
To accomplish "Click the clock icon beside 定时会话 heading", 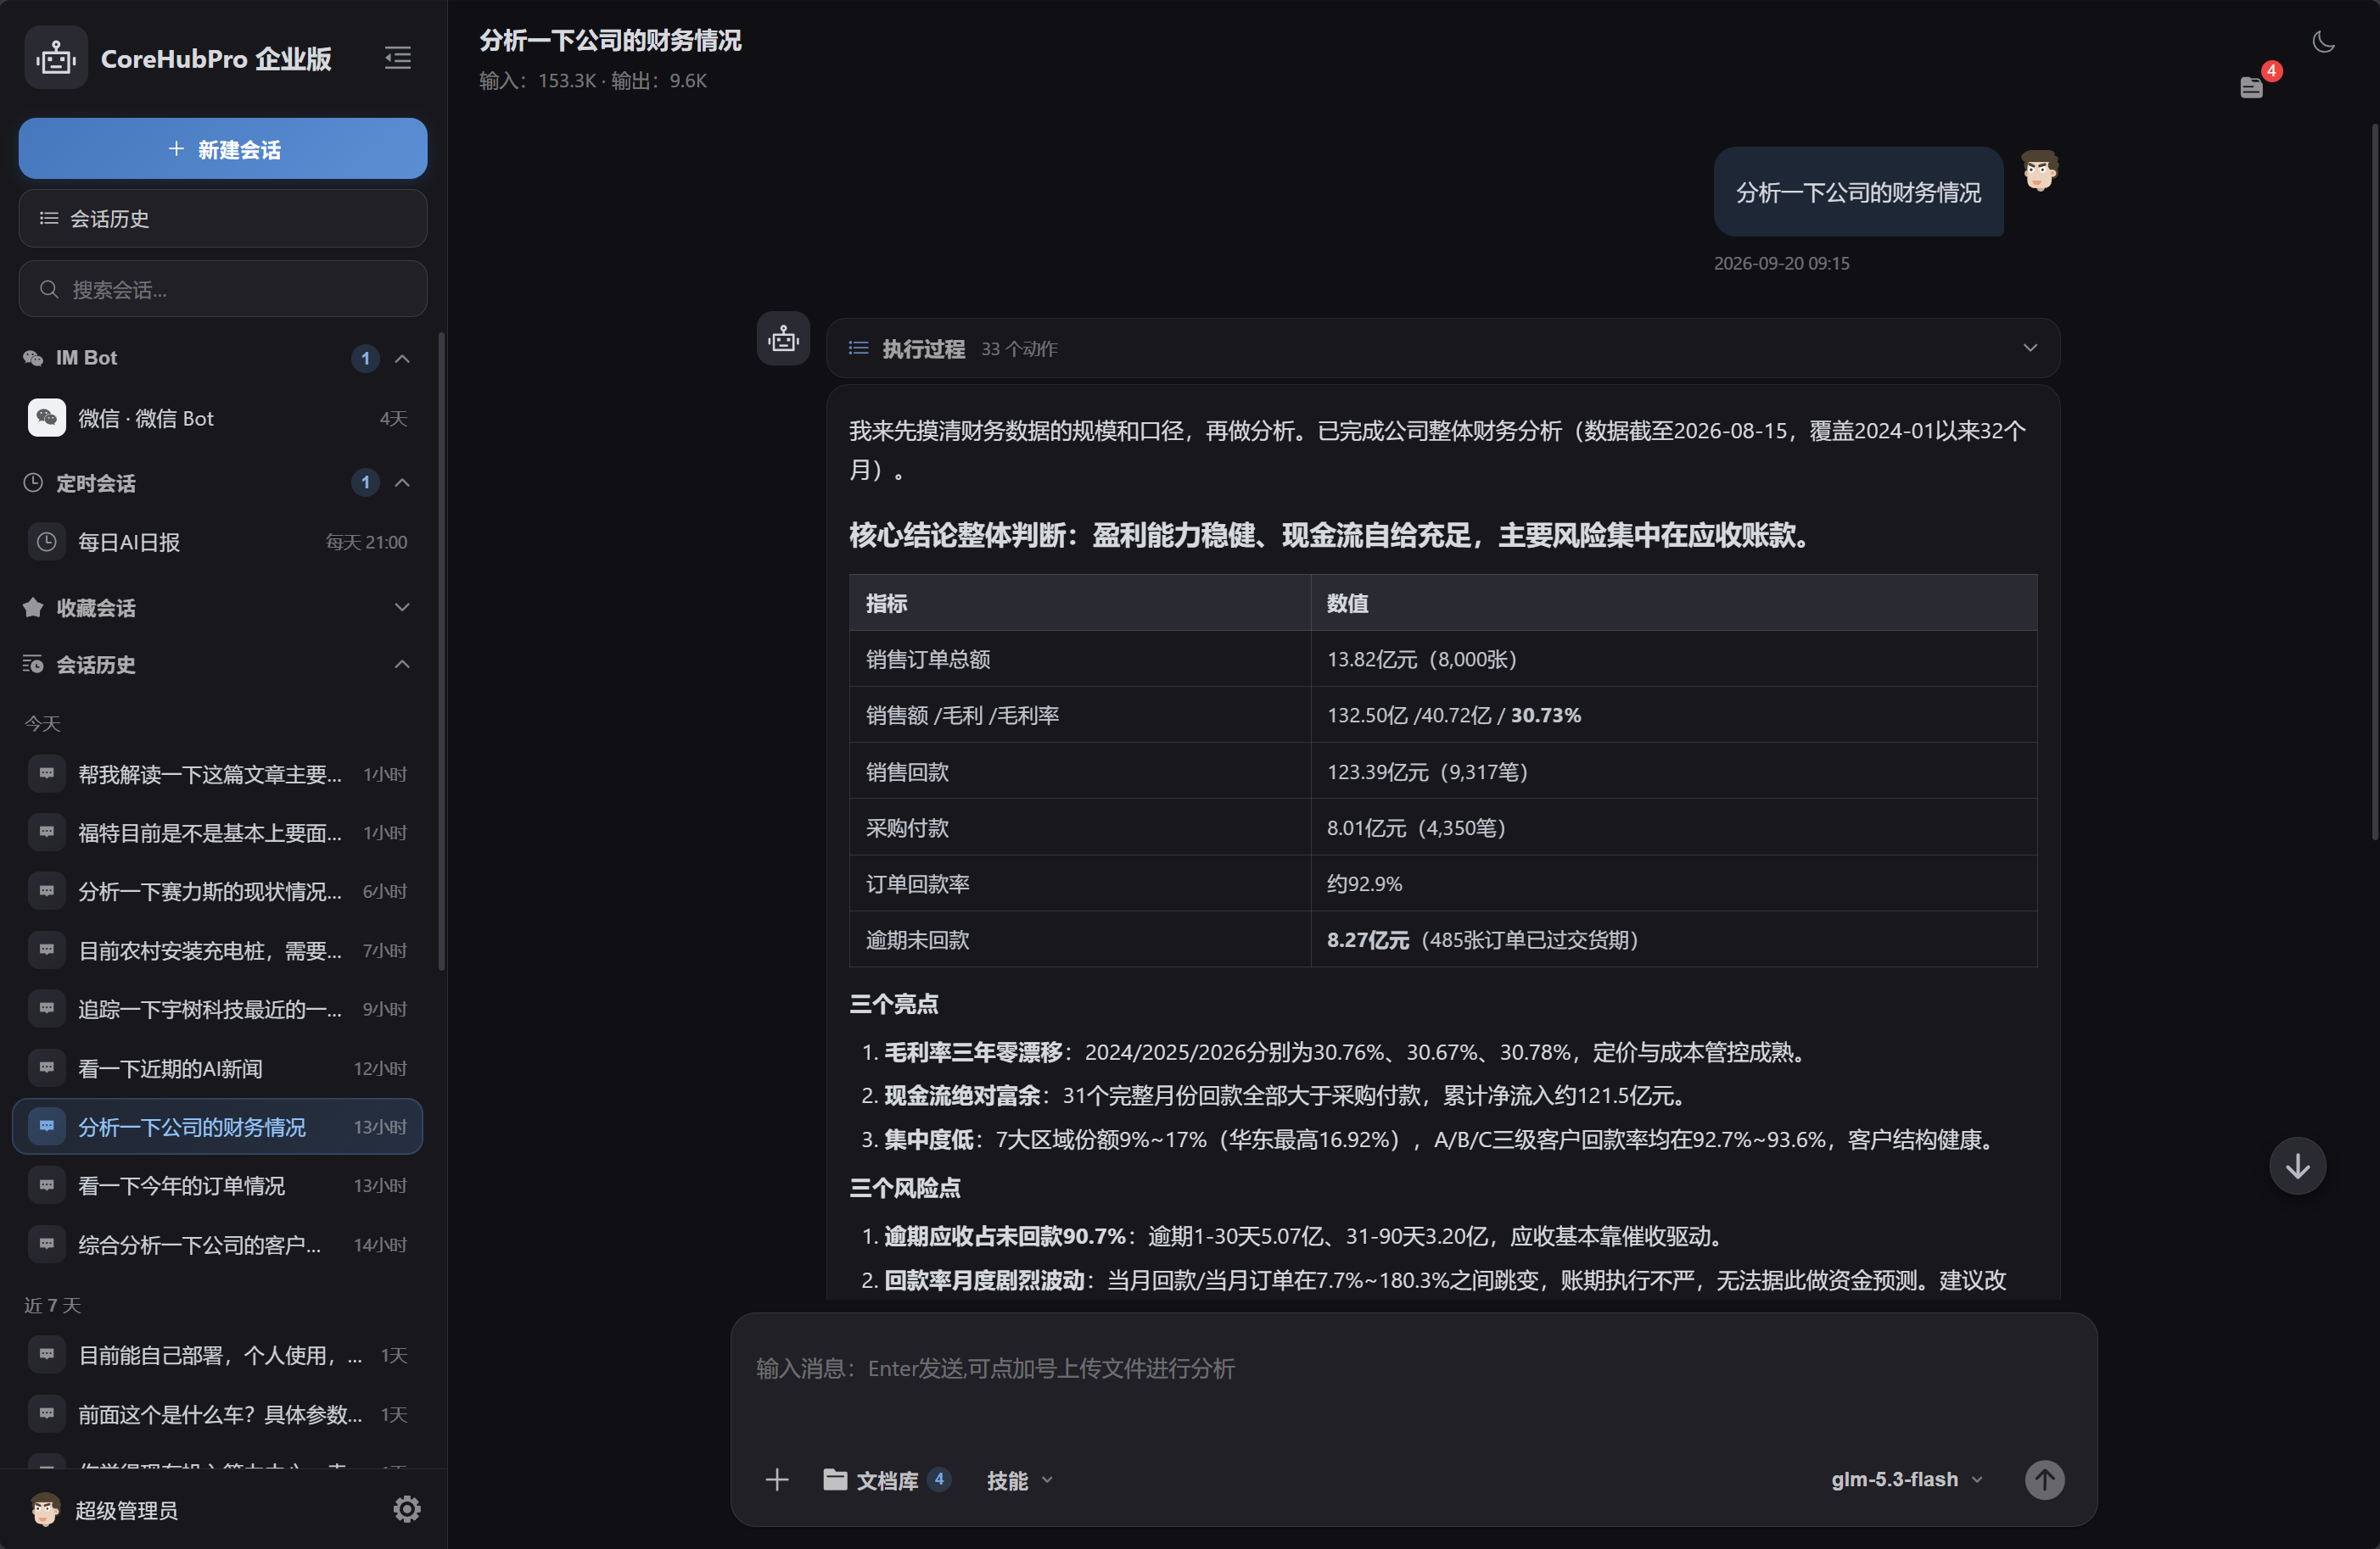I will pyautogui.click(x=33, y=482).
